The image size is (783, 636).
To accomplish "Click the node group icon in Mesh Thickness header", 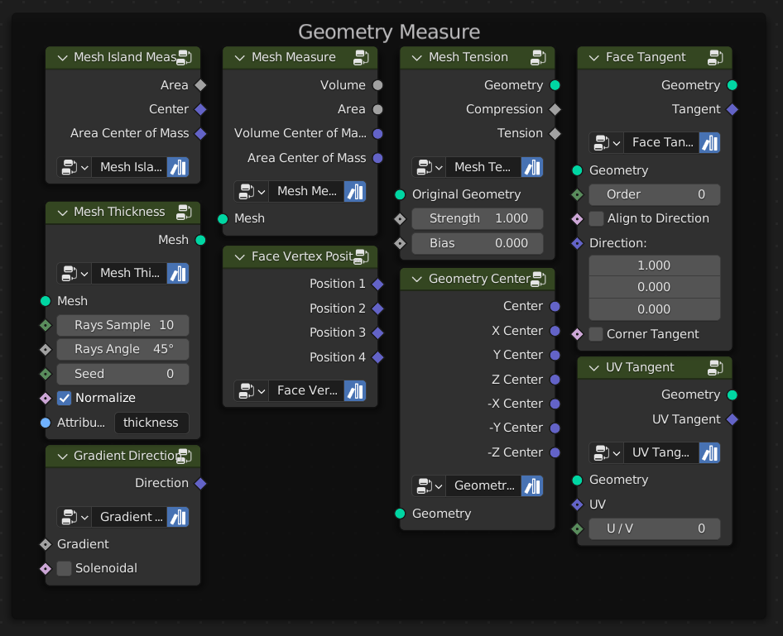I will (x=183, y=212).
